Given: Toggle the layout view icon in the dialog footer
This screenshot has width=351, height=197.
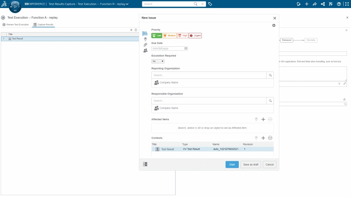Looking at the screenshot, I should [x=145, y=165].
